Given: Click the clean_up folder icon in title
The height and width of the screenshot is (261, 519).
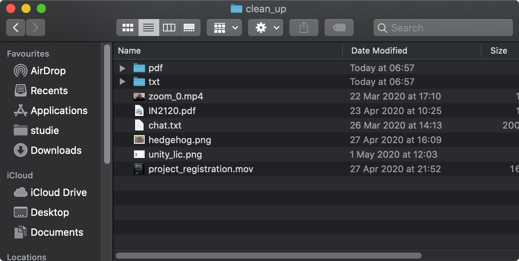Looking at the screenshot, I should 237,8.
